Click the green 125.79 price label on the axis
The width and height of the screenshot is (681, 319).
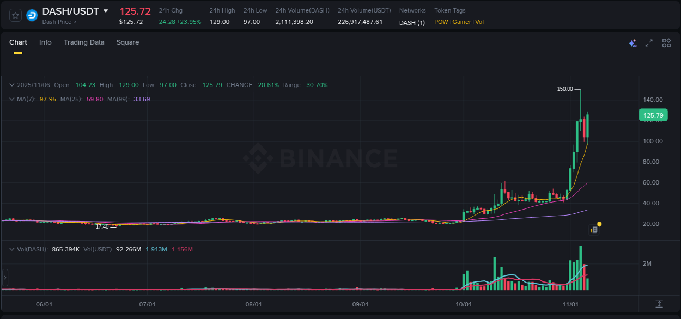pyautogui.click(x=652, y=115)
